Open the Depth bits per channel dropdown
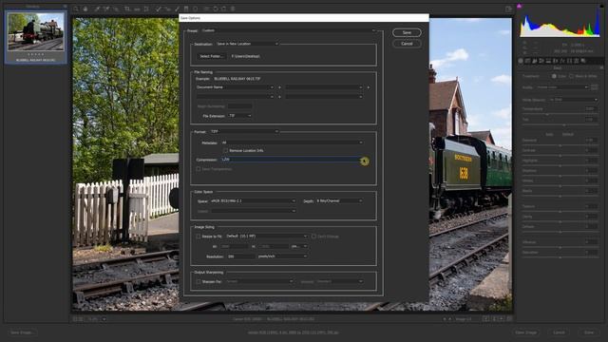The width and height of the screenshot is (608, 342). pyautogui.click(x=339, y=200)
